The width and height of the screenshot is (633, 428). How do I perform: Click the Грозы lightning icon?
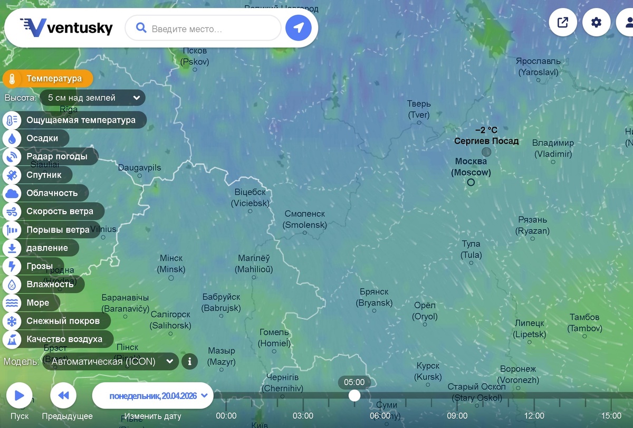11,266
